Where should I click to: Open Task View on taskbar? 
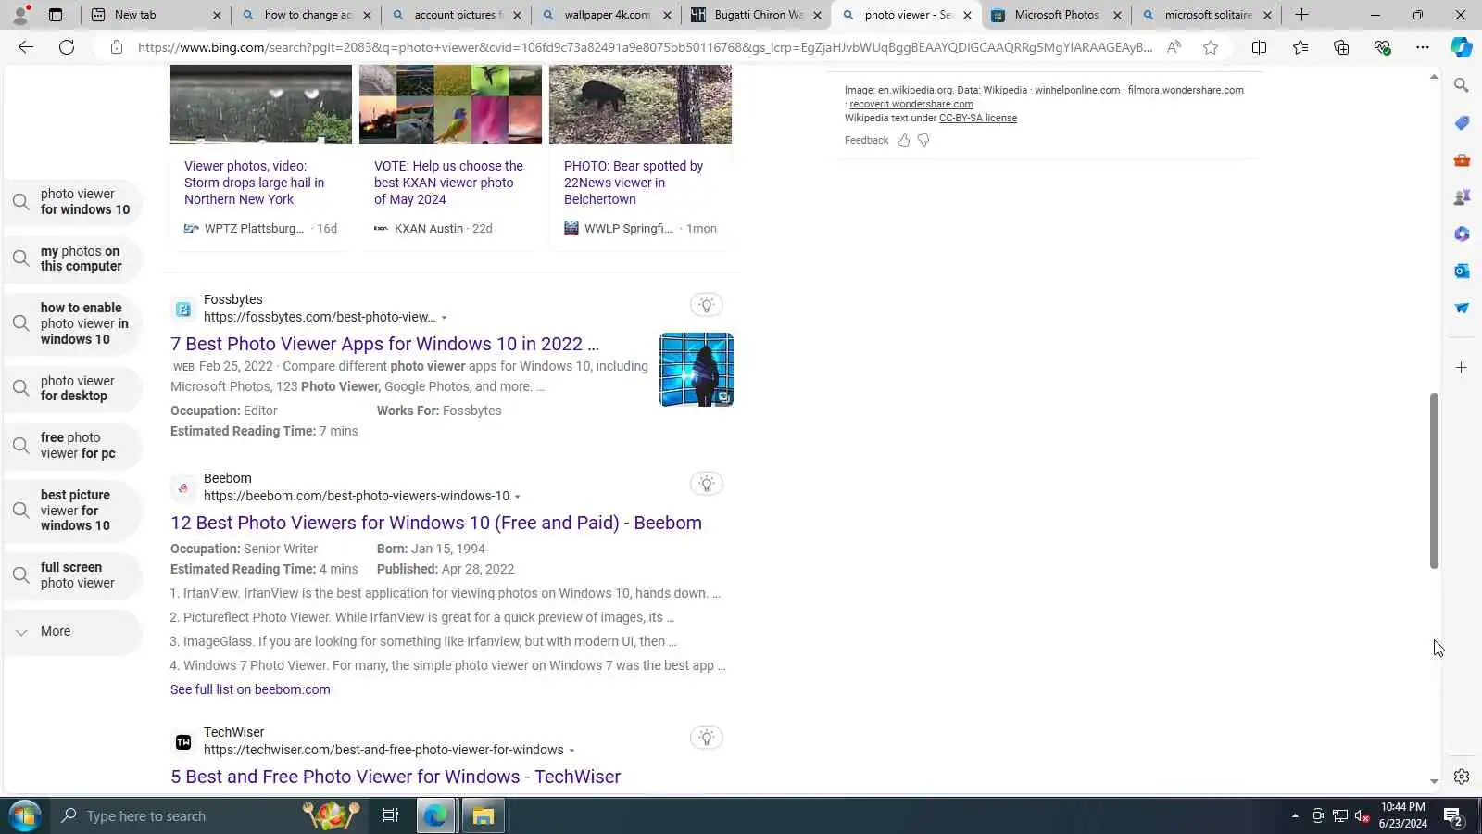[x=391, y=816]
